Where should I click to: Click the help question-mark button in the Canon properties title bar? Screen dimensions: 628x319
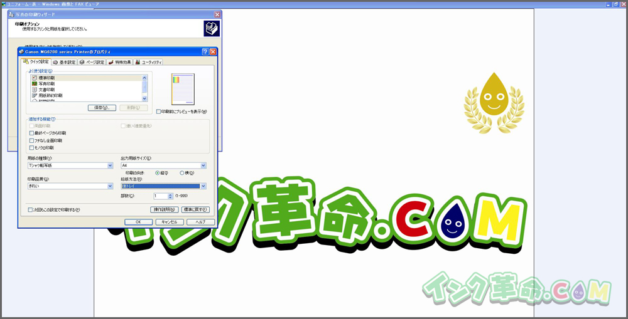205,51
